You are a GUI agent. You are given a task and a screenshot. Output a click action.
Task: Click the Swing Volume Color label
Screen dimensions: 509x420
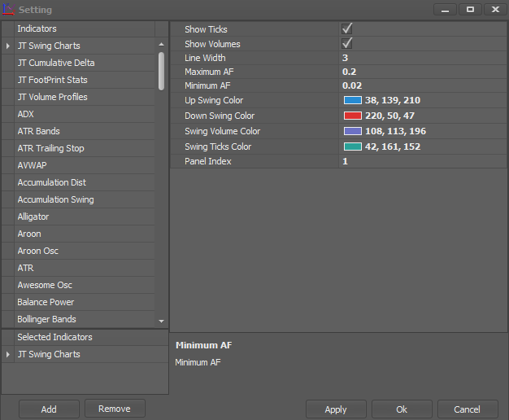[x=222, y=131]
